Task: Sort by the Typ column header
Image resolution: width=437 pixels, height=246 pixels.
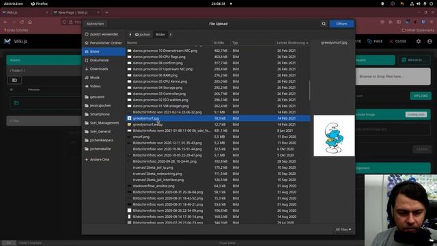Action: (235, 42)
